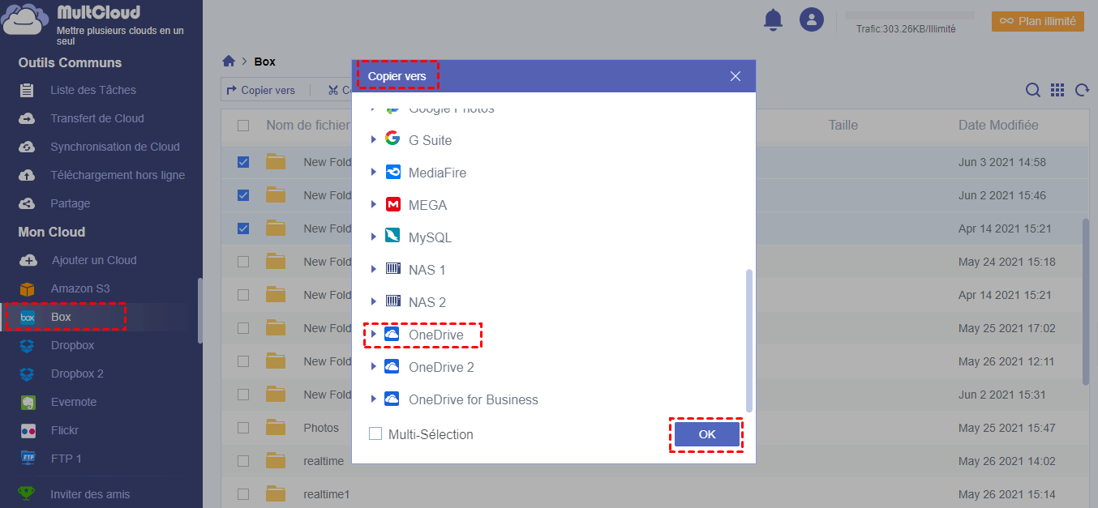The image size is (1098, 508).
Task: Expand the MediaFire tree node
Action: (374, 172)
